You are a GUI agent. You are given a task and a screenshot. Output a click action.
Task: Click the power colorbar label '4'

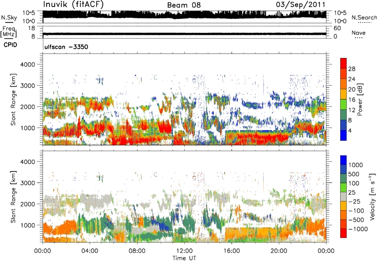pos(350,130)
